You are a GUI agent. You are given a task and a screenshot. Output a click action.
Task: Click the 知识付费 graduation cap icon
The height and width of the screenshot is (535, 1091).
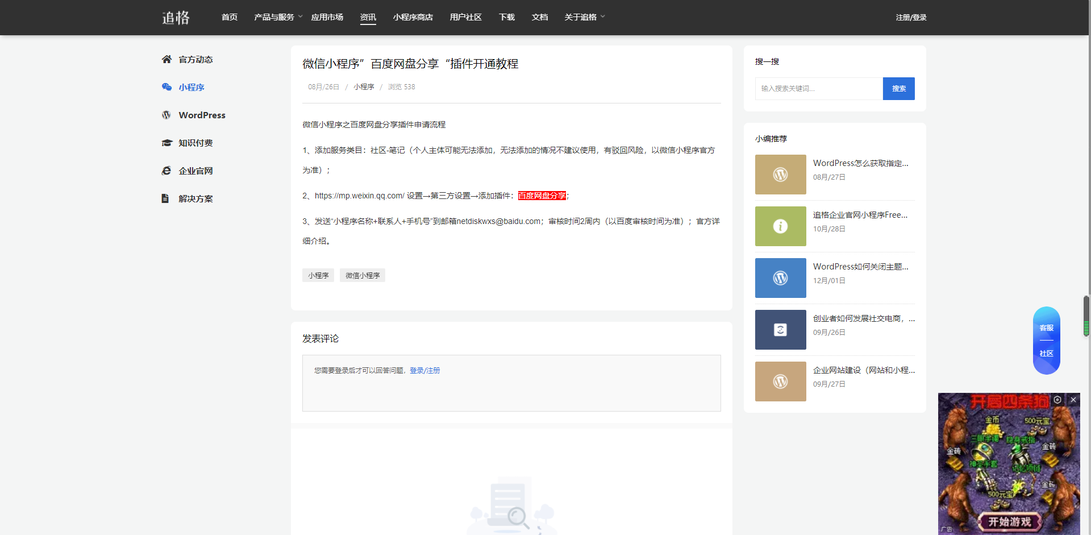(166, 143)
